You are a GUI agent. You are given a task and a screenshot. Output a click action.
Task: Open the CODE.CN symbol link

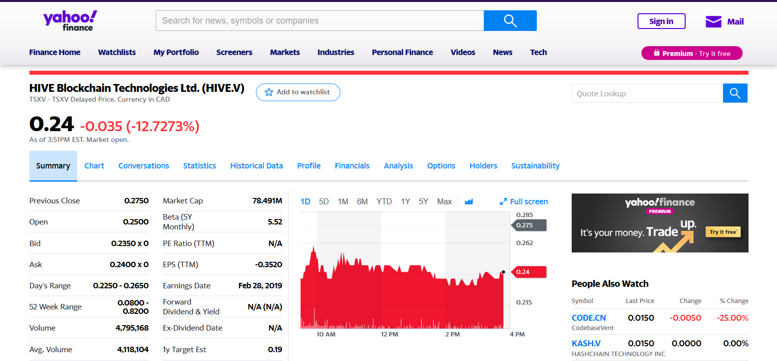pyautogui.click(x=588, y=318)
